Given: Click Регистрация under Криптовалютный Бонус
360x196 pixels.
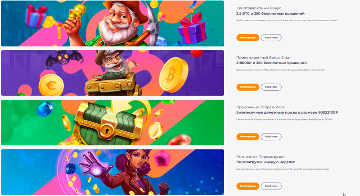Looking at the screenshot, I should [x=248, y=38].
